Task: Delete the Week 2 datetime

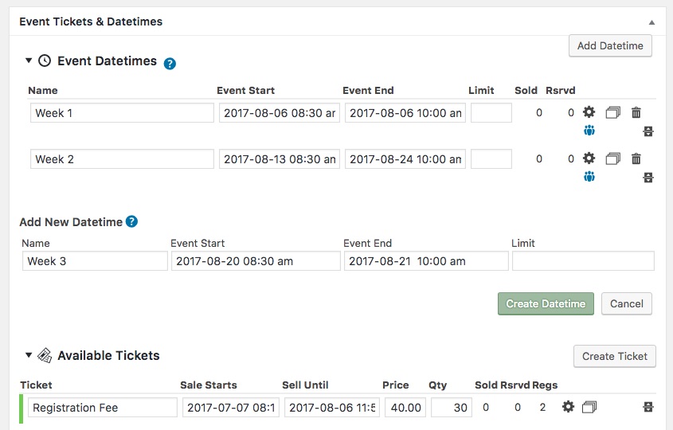Action: tap(636, 159)
